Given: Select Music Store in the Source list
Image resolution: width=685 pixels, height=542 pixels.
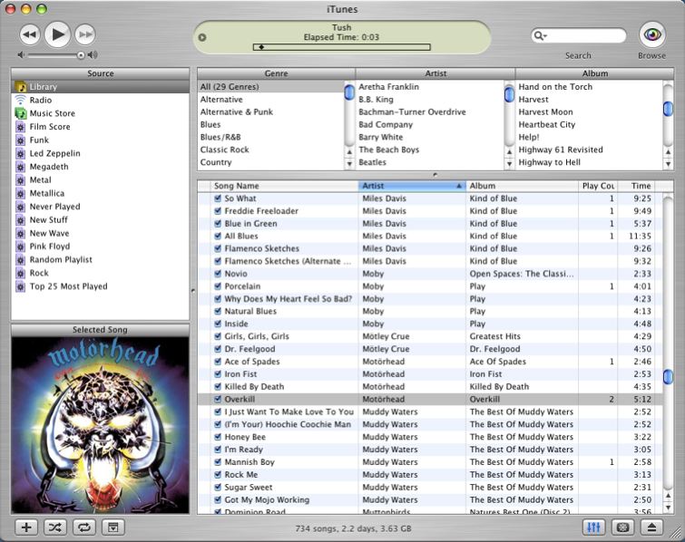Looking at the screenshot, I should coord(53,113).
